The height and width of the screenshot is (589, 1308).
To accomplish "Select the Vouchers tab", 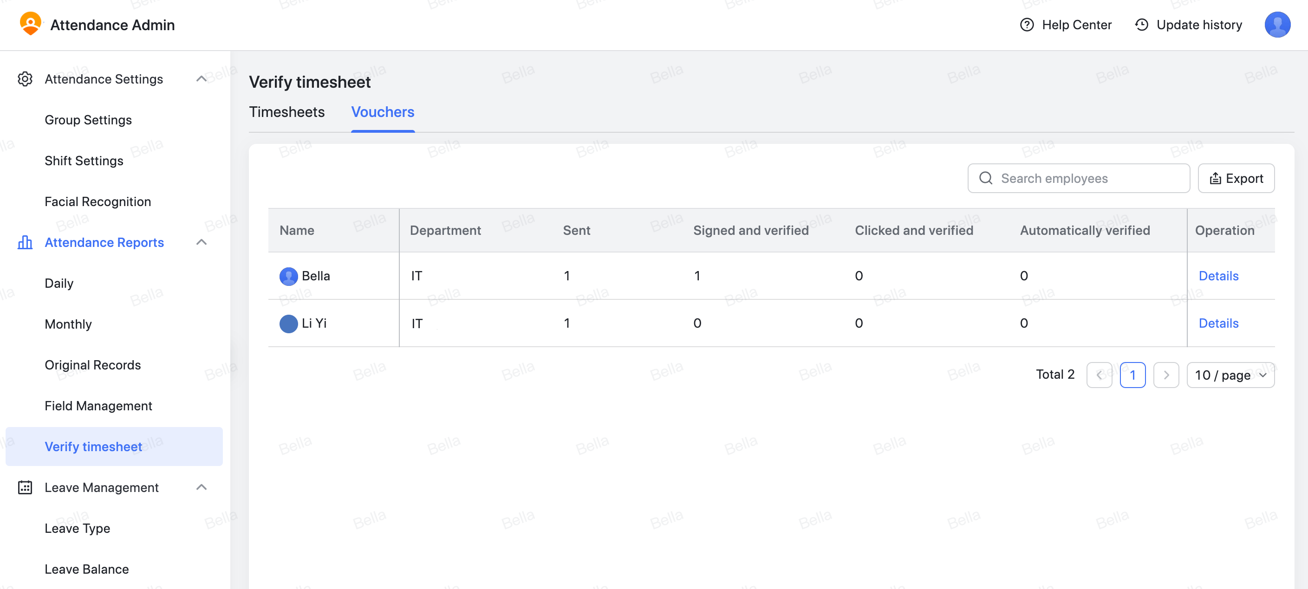I will pyautogui.click(x=383, y=112).
